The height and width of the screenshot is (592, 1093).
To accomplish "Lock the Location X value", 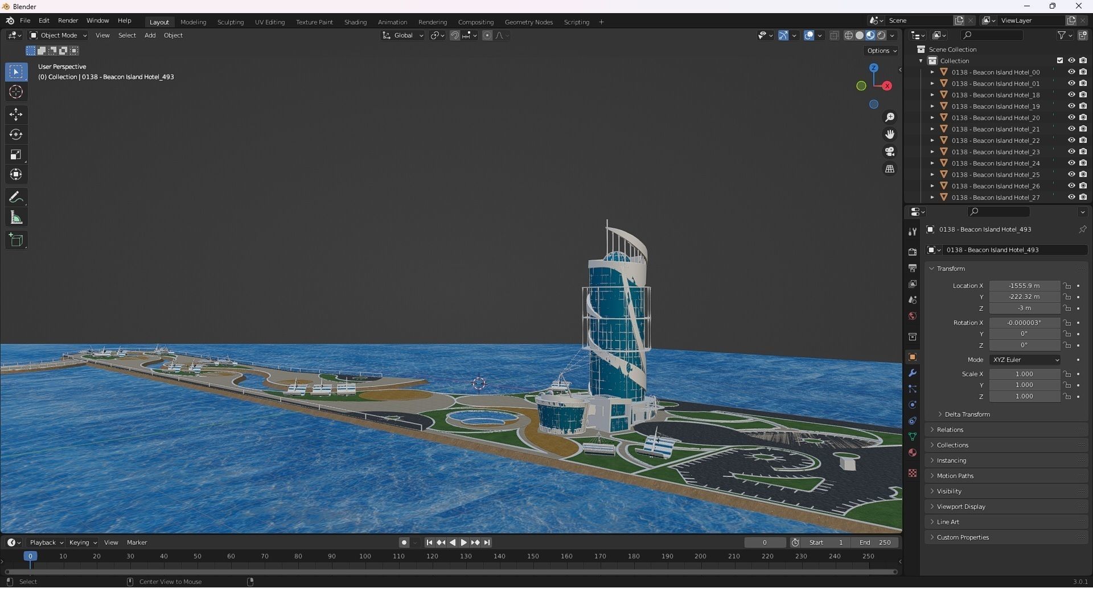I will pos(1067,286).
